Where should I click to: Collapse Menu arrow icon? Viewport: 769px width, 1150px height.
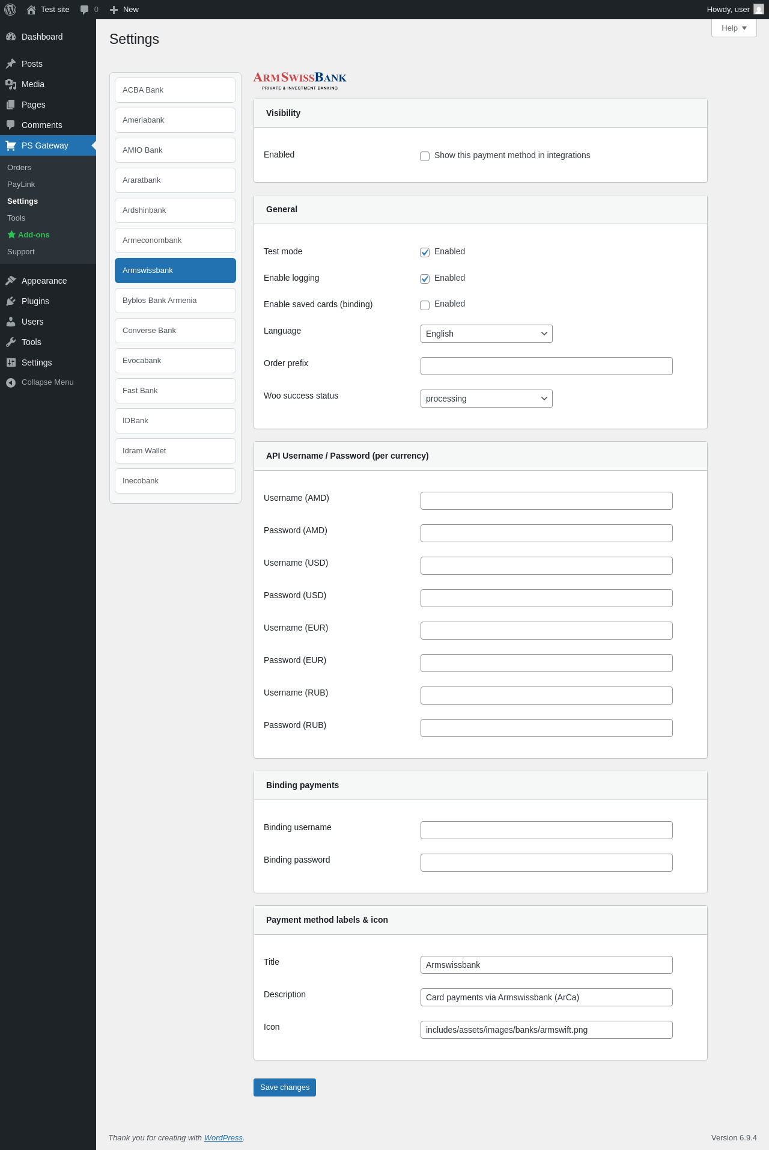pos(11,382)
